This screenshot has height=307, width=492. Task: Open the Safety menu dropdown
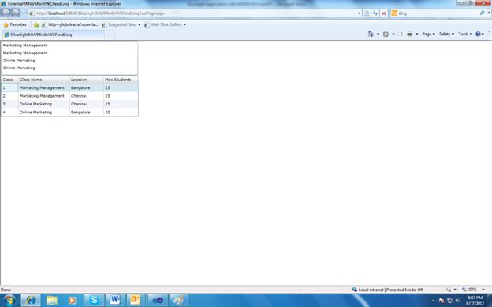pyautogui.click(x=446, y=34)
